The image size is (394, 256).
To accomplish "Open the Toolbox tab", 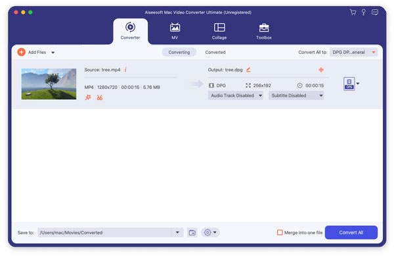I will (264, 31).
